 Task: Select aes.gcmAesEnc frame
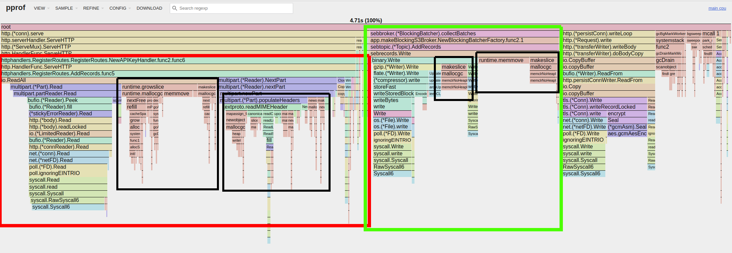pyautogui.click(x=627, y=134)
